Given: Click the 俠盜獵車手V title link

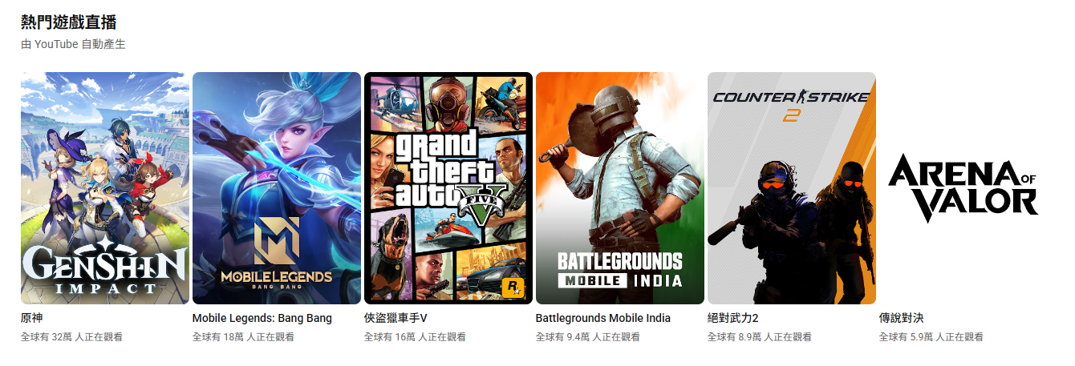Looking at the screenshot, I should pyautogui.click(x=396, y=318).
